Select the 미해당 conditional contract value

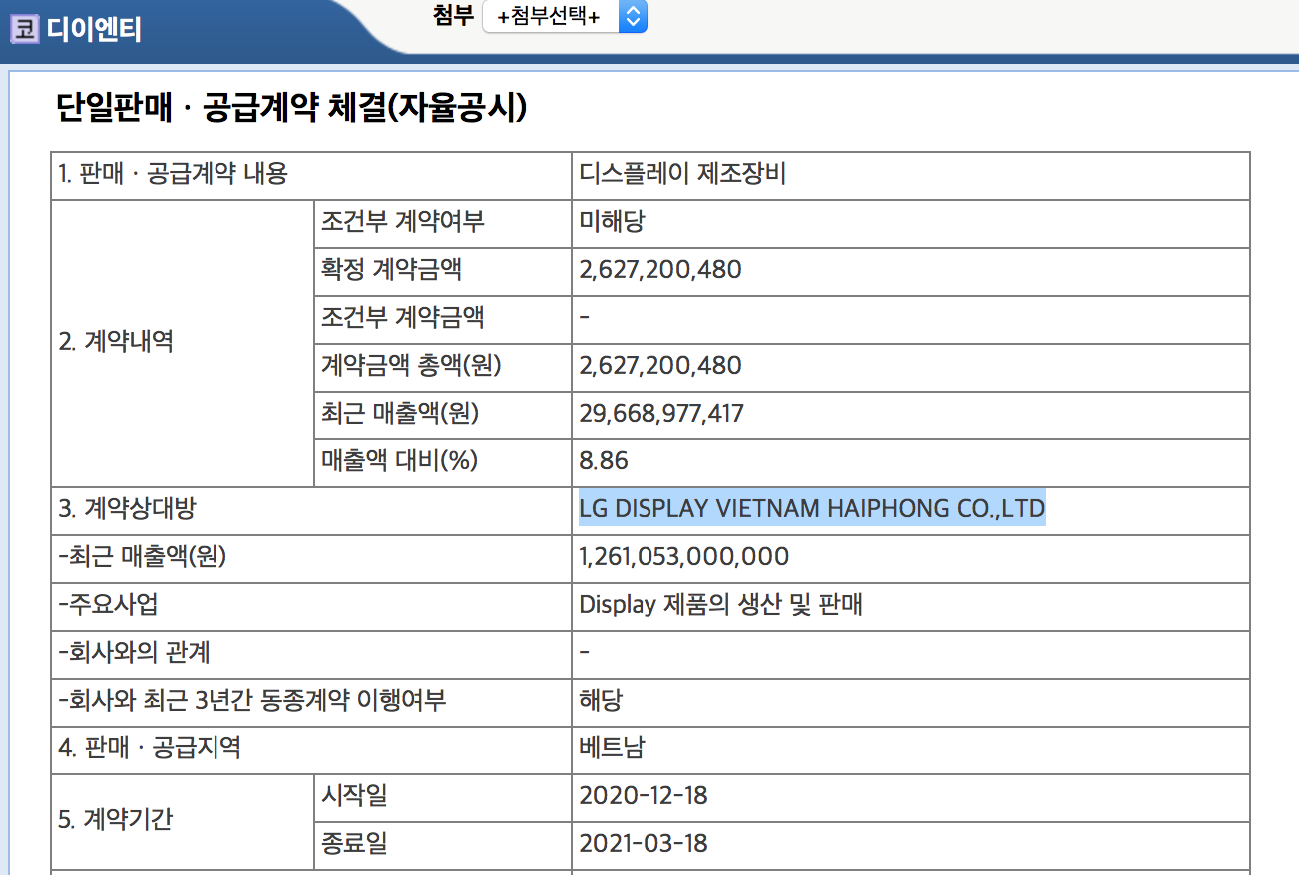[612, 222]
